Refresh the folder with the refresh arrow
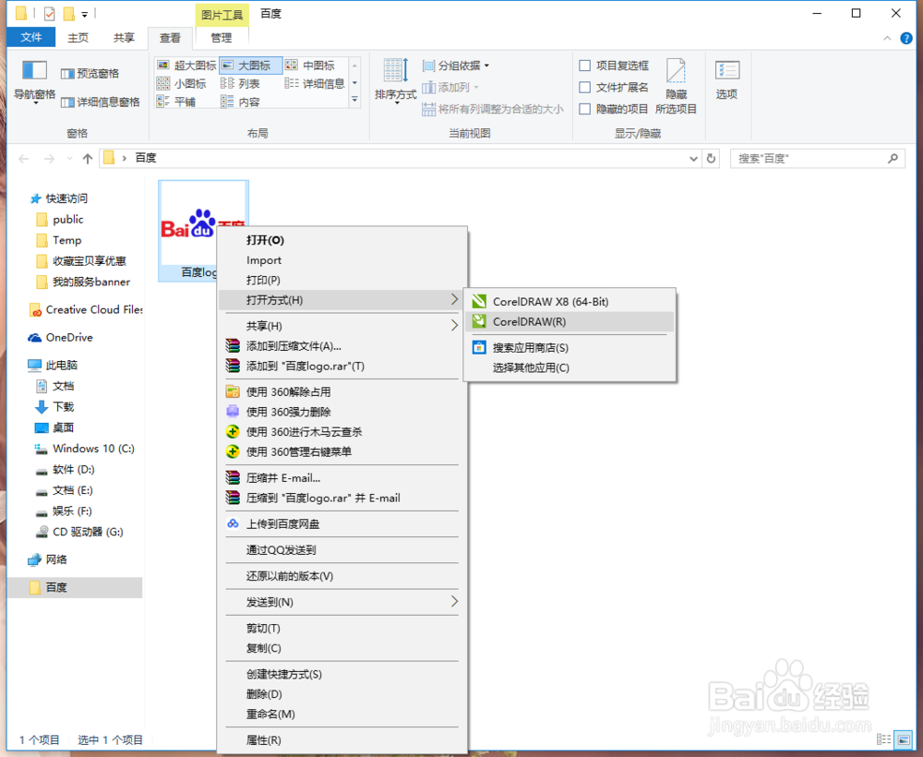Image resolution: width=923 pixels, height=757 pixels. 710,158
